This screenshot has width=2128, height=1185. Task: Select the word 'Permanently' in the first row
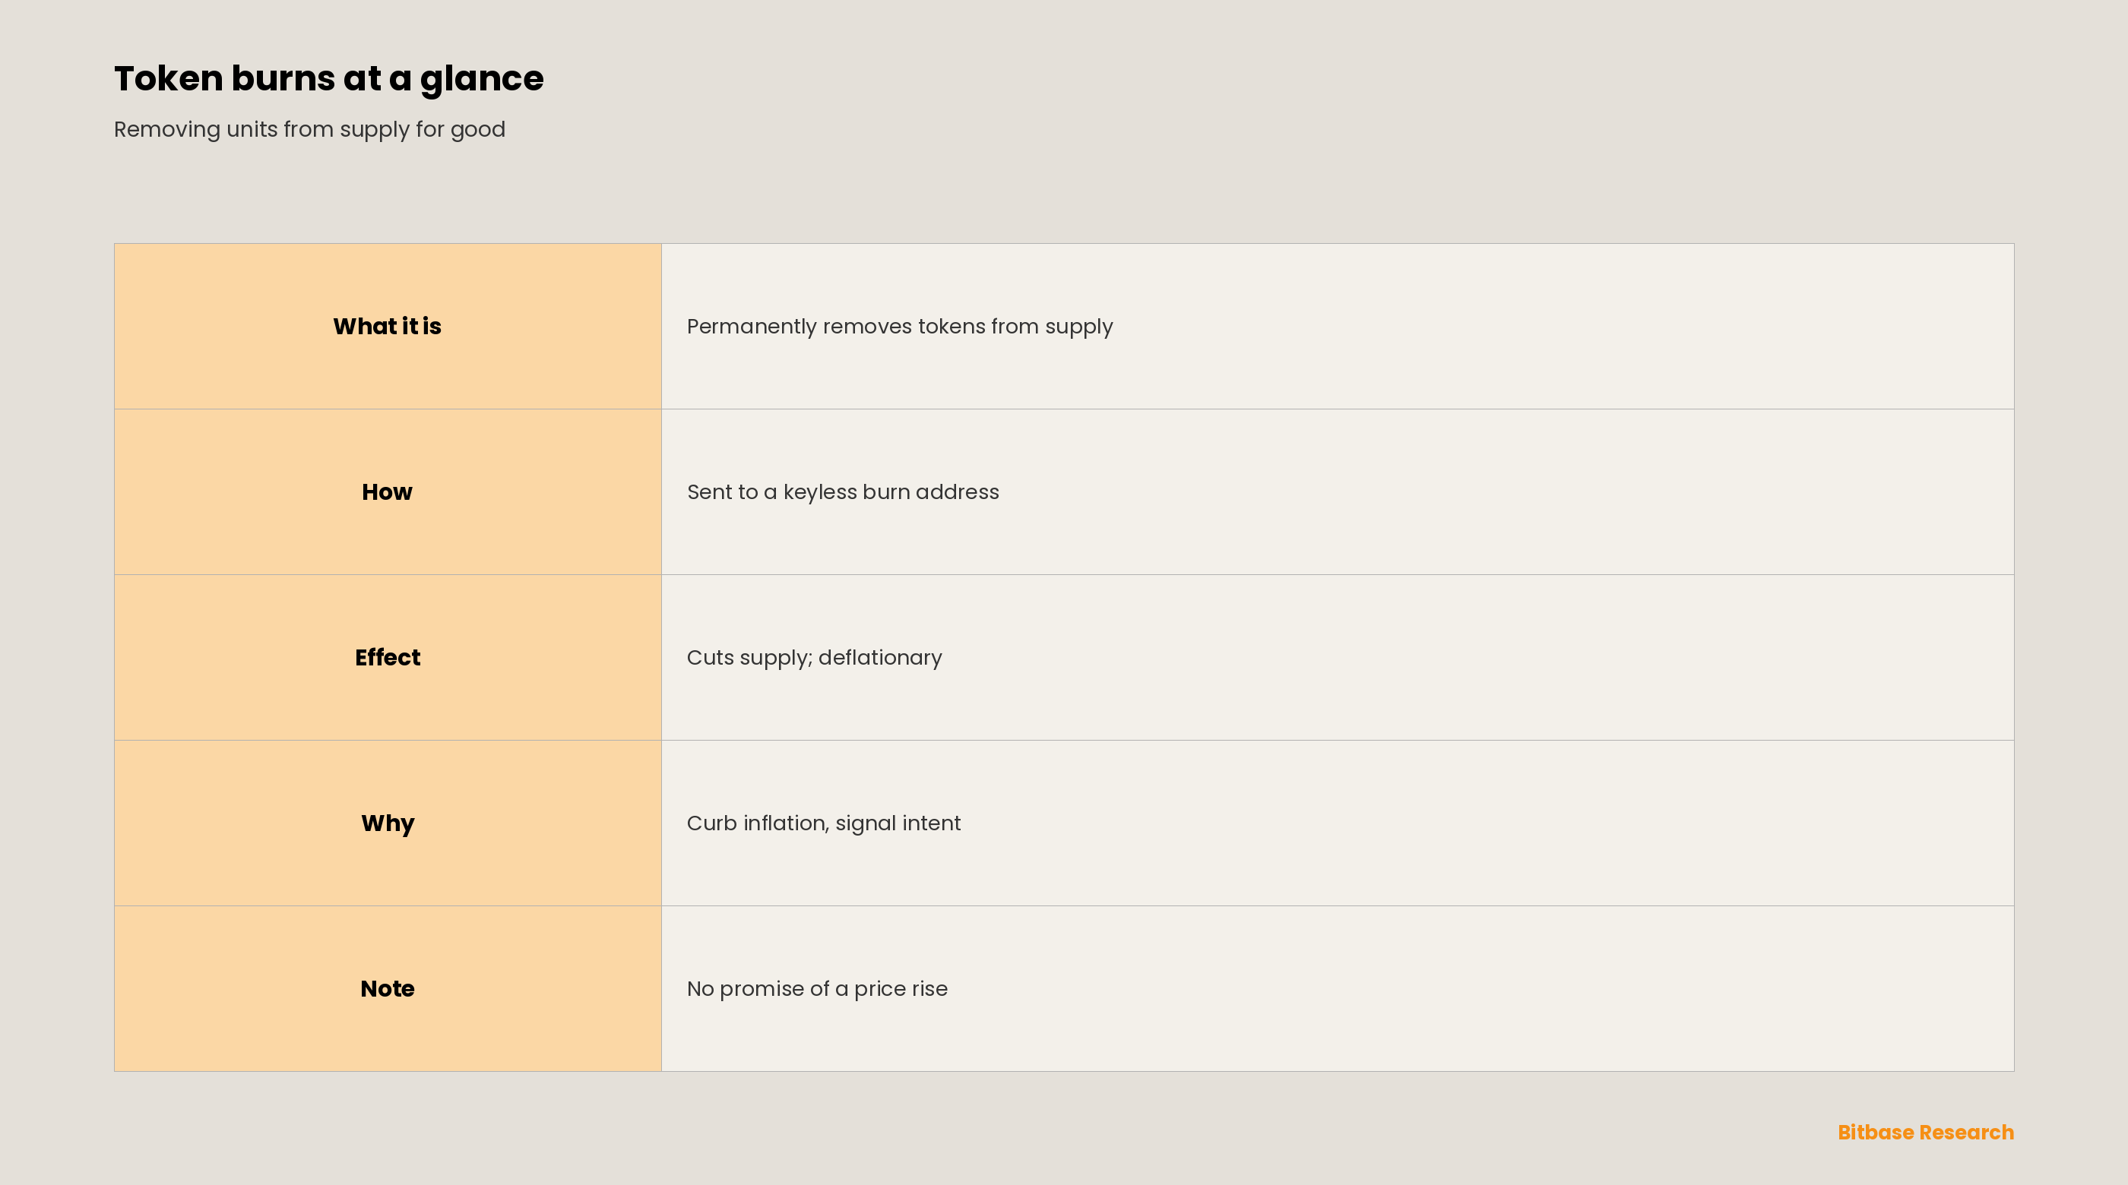(x=752, y=327)
